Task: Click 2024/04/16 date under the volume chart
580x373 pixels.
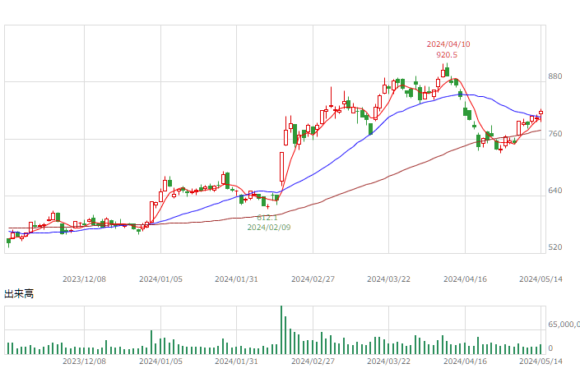Action: [465, 361]
